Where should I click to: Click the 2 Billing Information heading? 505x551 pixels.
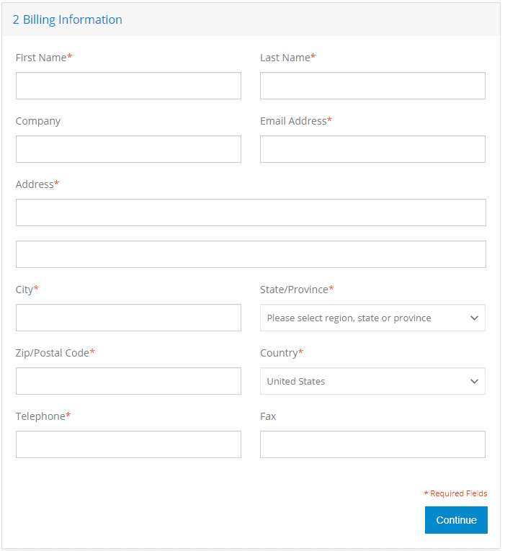[68, 19]
